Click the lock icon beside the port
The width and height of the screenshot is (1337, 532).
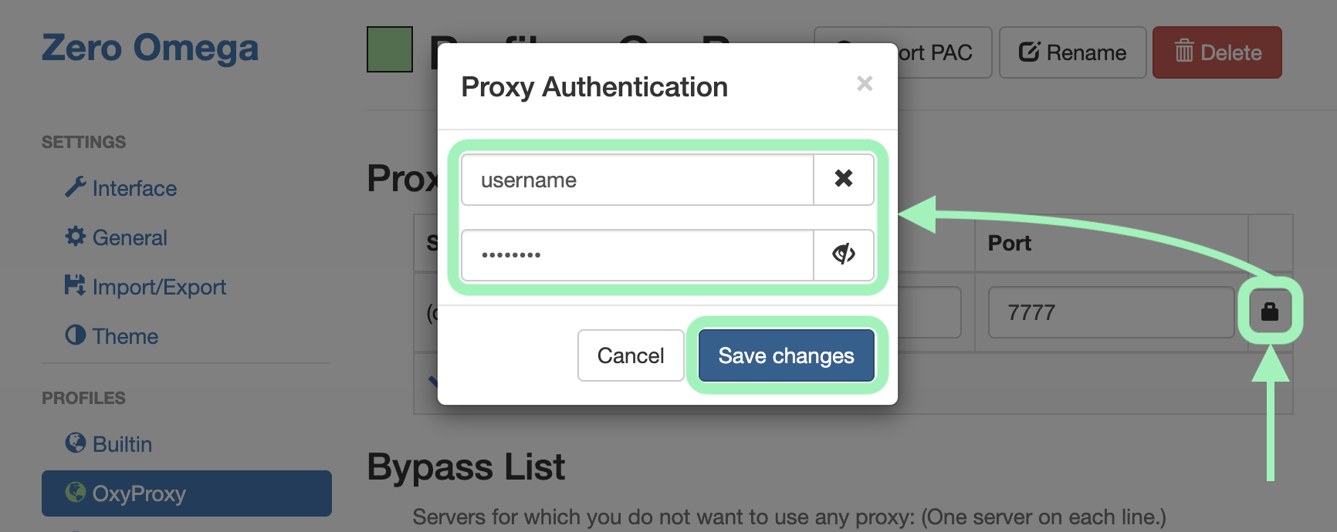[1270, 311]
